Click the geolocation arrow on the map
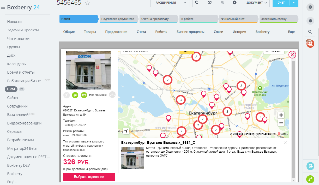 tap(126, 131)
